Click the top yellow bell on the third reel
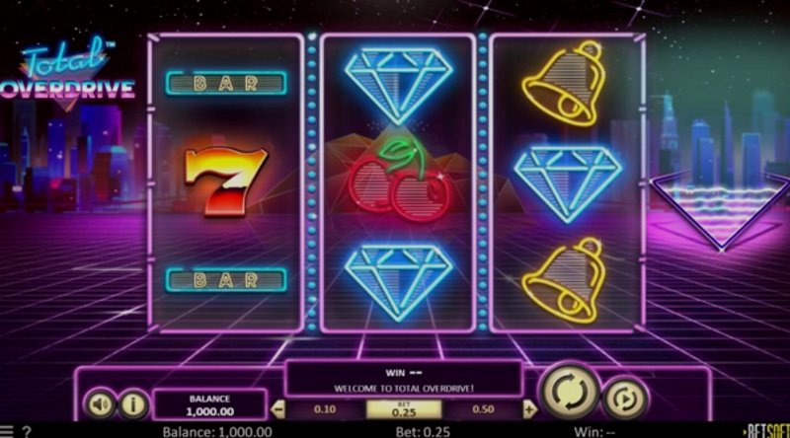 click(x=563, y=83)
